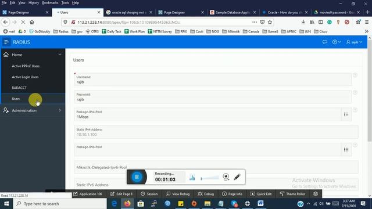This screenshot has height=209, width=372.
Task: Open a new browser tab
Action: [367, 12]
